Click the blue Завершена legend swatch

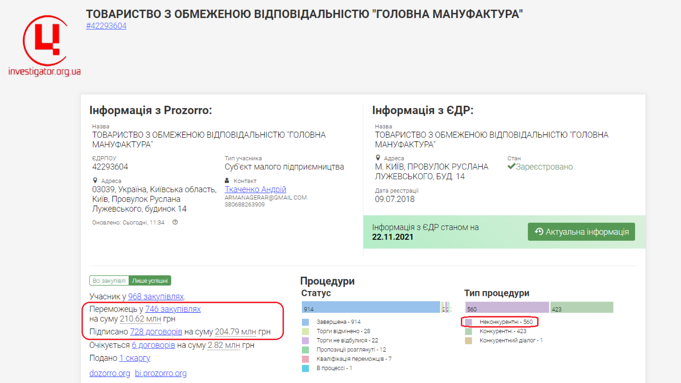click(305, 322)
